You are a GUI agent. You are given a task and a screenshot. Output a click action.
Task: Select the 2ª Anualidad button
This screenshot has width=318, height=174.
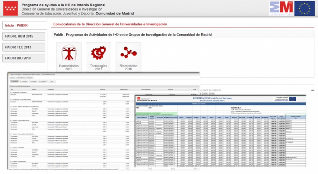[x=23, y=81]
